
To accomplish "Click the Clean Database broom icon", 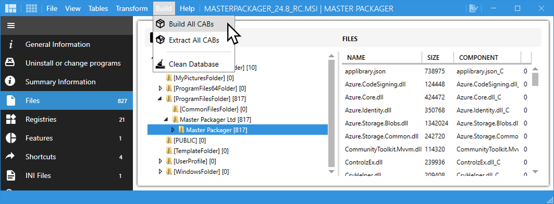I will [x=161, y=64].
